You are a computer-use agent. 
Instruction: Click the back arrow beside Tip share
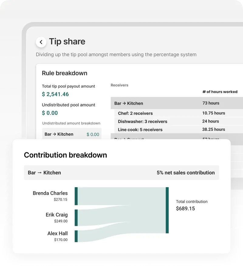(41, 42)
